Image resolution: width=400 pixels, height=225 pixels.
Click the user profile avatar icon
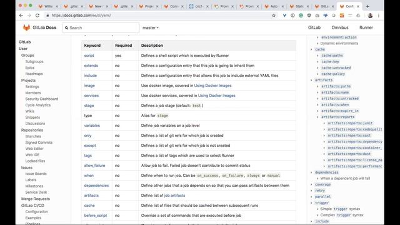coord(370,15)
